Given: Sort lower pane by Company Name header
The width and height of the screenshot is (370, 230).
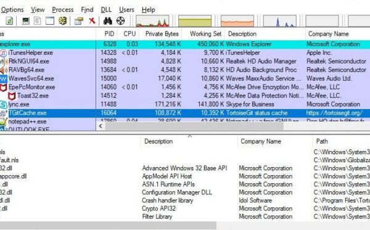Looking at the screenshot, I should click(275, 142).
